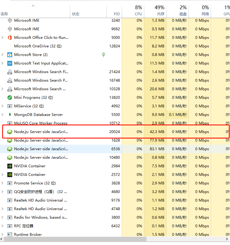Sort processes by 网络 column header

[200, 11]
